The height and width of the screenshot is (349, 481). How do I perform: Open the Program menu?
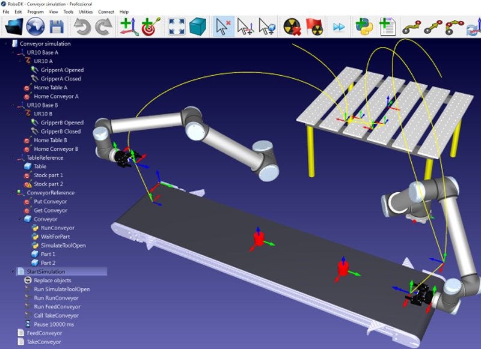[x=35, y=12]
